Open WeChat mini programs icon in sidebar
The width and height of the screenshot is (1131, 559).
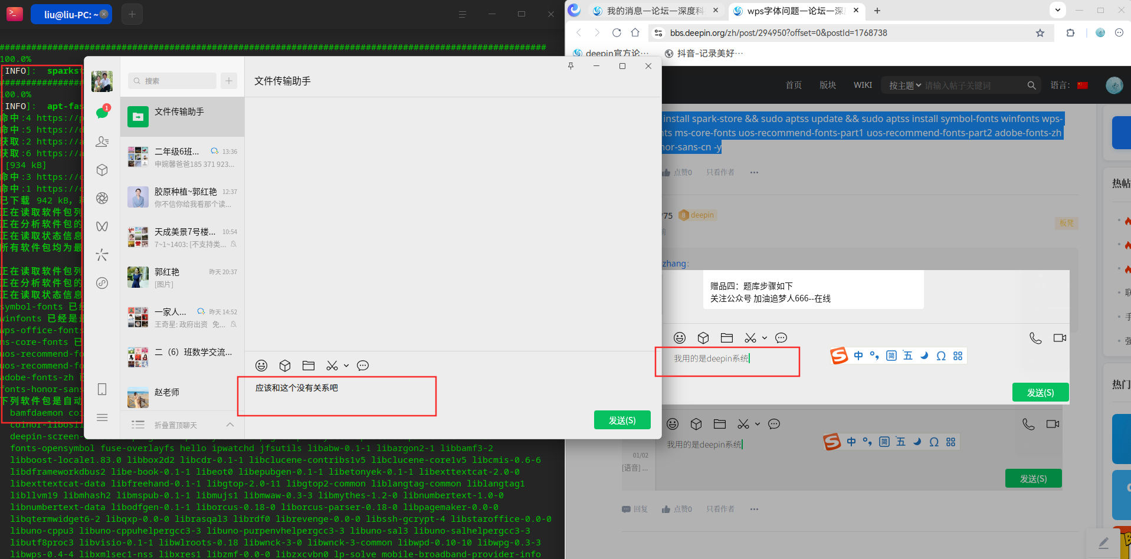click(102, 283)
